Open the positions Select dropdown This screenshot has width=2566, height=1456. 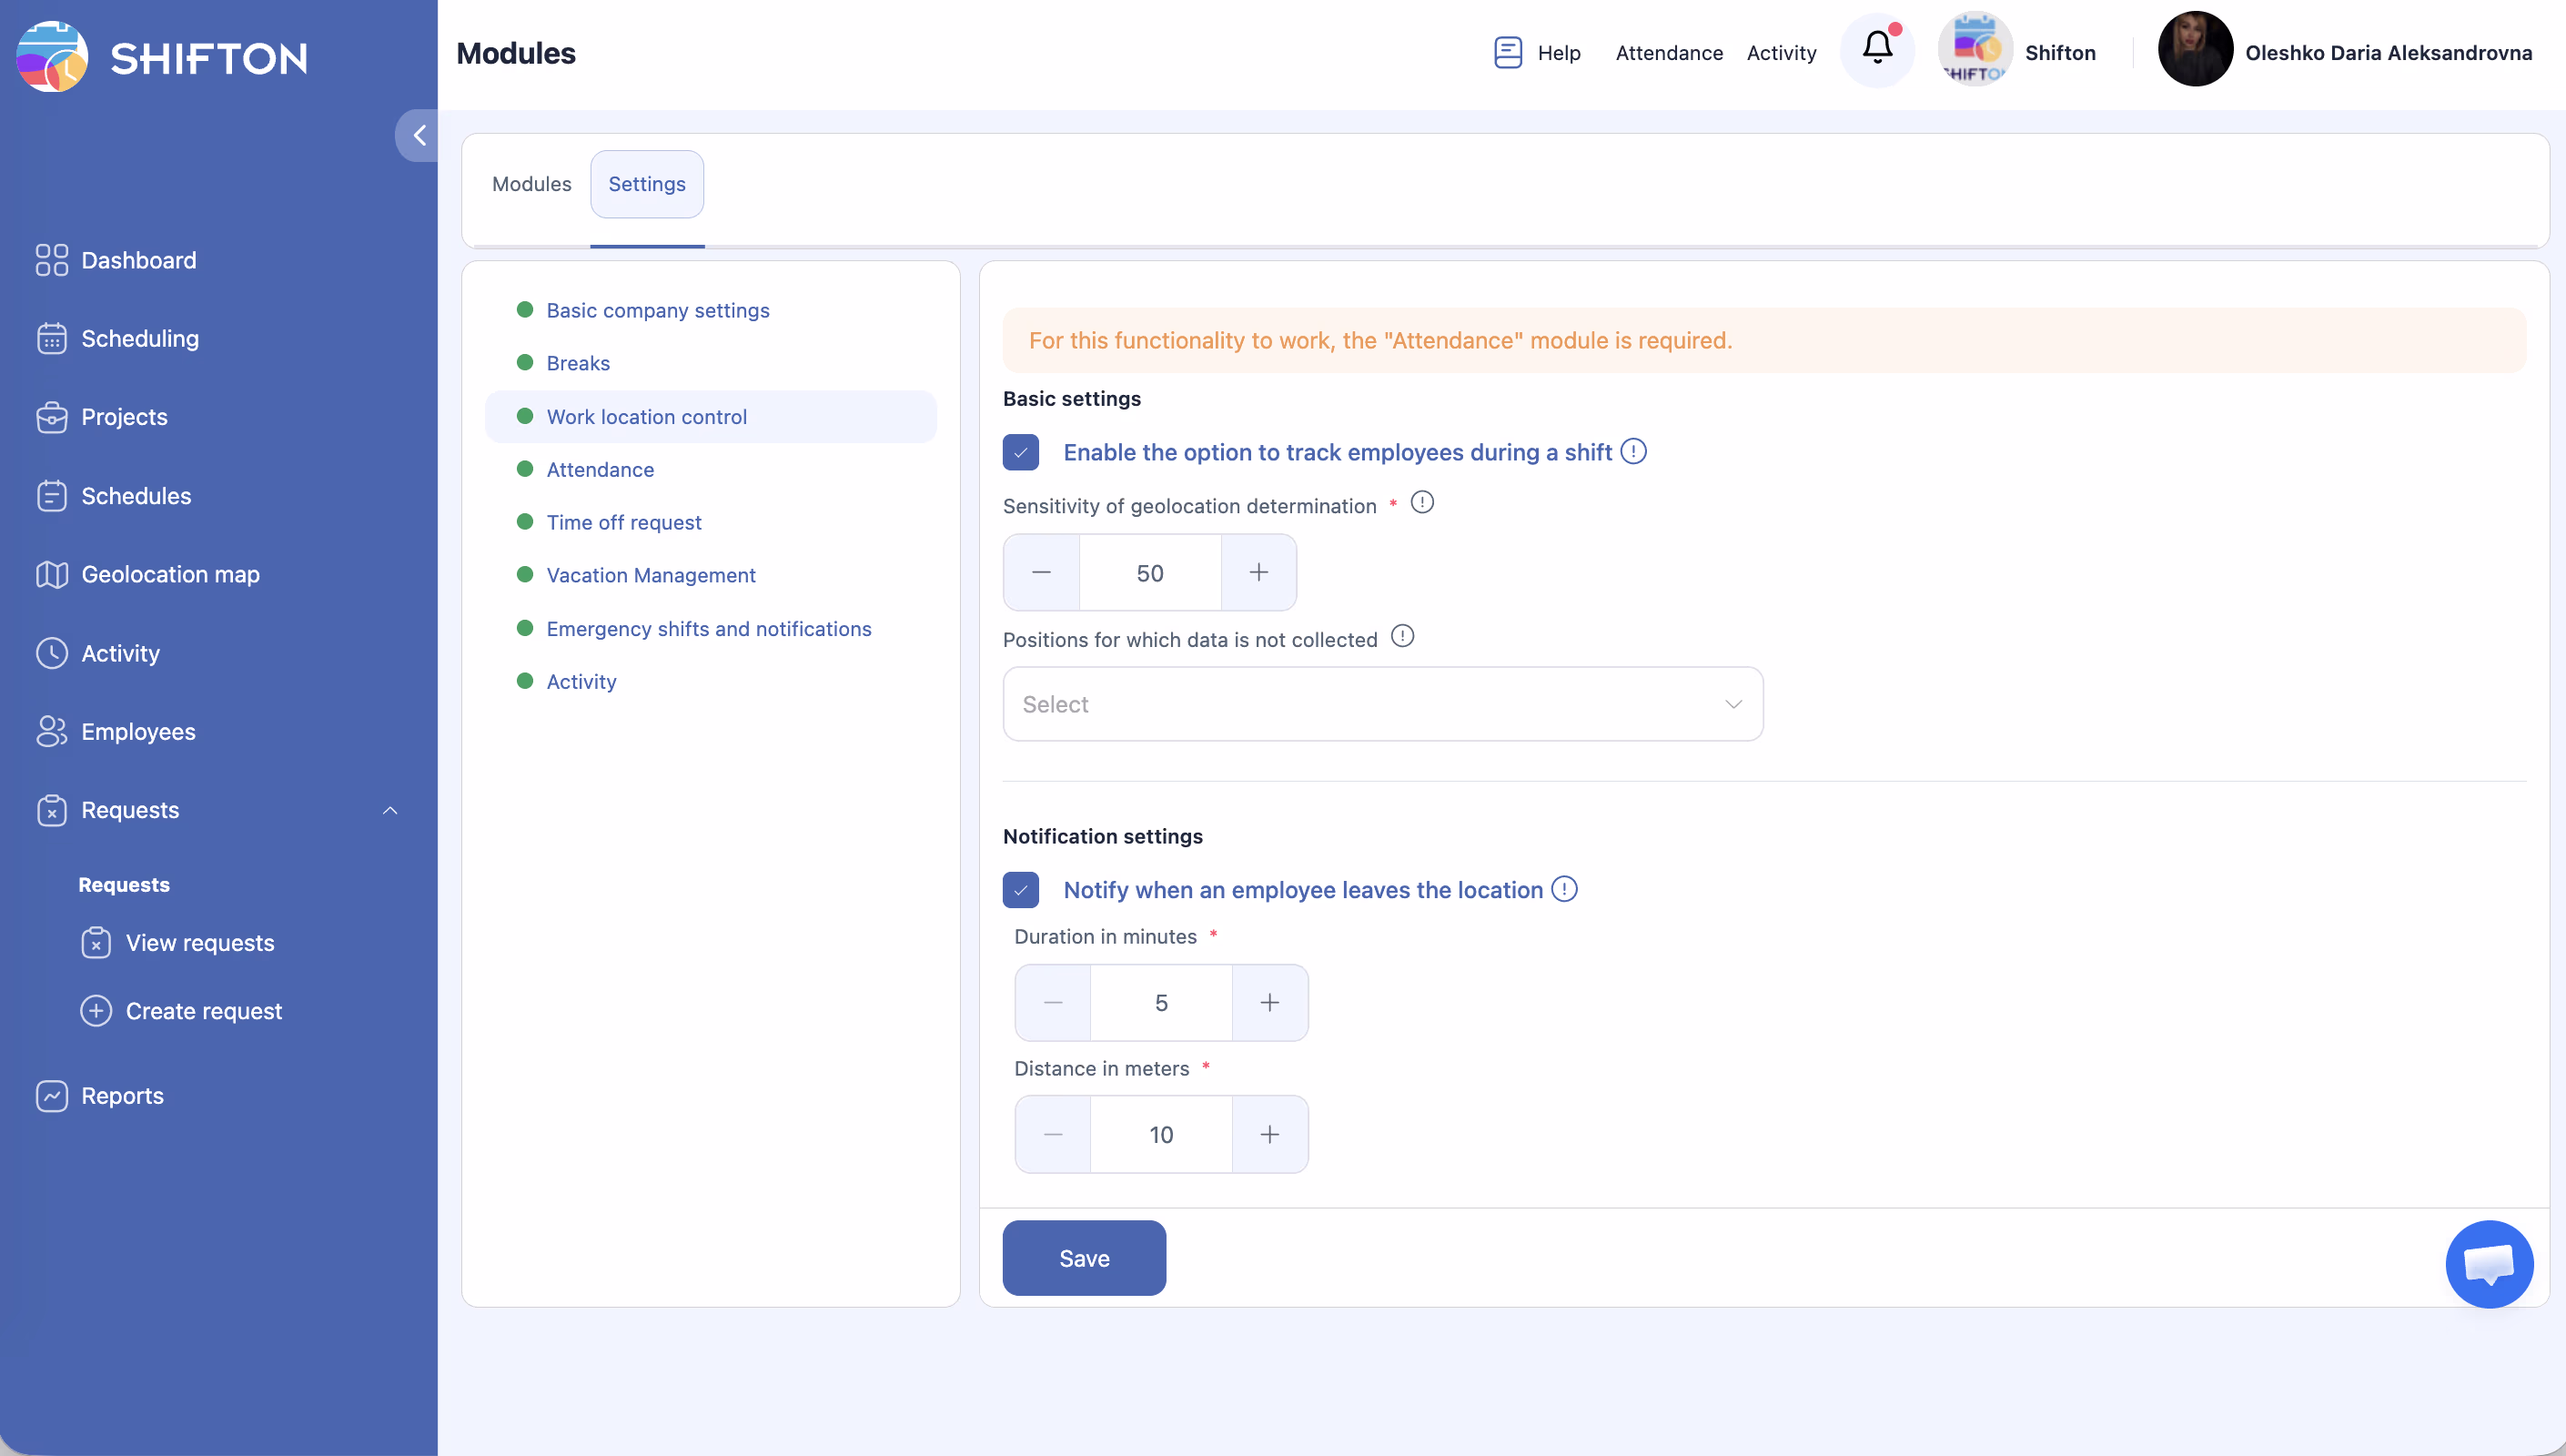click(x=1382, y=704)
